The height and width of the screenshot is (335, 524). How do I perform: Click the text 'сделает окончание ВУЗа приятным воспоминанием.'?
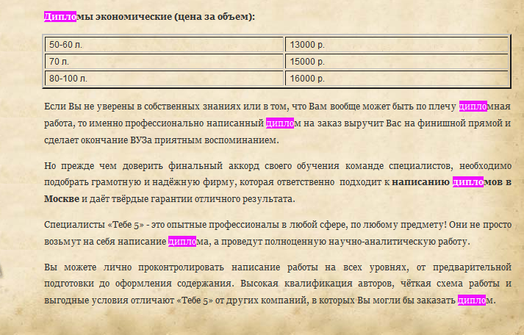[x=162, y=140]
